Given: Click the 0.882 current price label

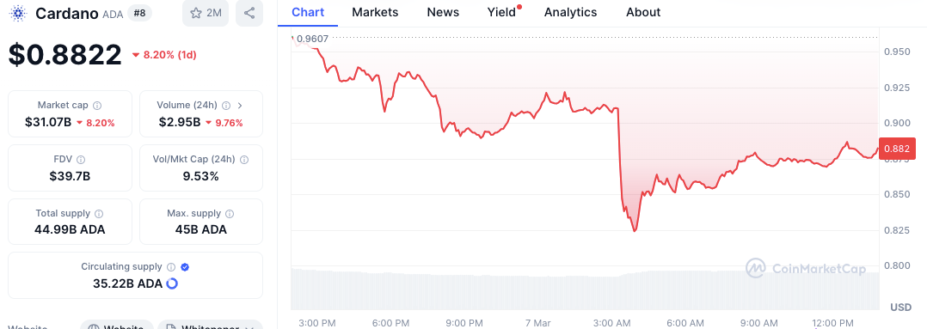Looking at the screenshot, I should (x=898, y=149).
